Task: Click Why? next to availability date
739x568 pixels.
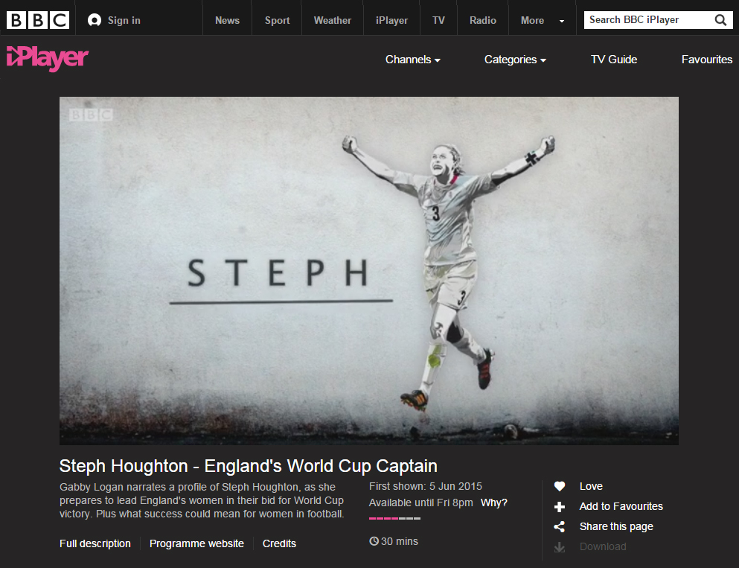Action: click(x=494, y=502)
